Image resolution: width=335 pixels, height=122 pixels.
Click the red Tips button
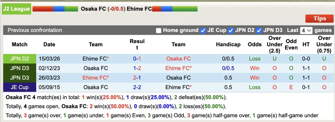319,18
